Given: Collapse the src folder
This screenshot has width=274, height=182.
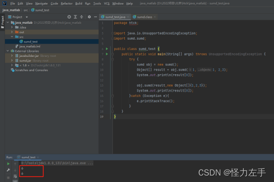Looking at the screenshot, I should tap(12, 37).
